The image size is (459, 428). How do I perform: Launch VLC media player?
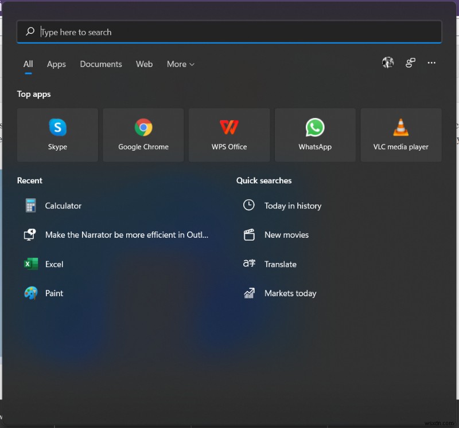pos(400,135)
